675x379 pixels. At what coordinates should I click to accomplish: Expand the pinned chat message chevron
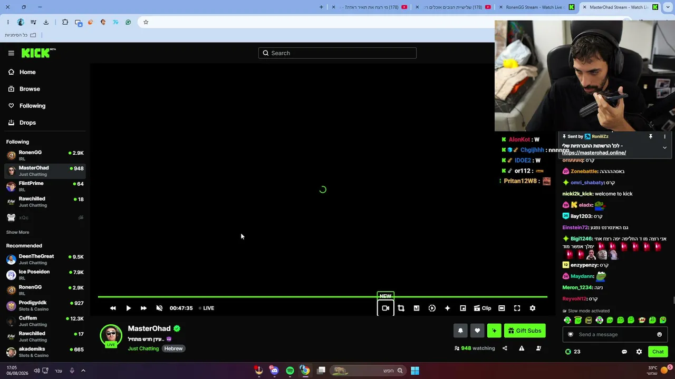coord(664,148)
